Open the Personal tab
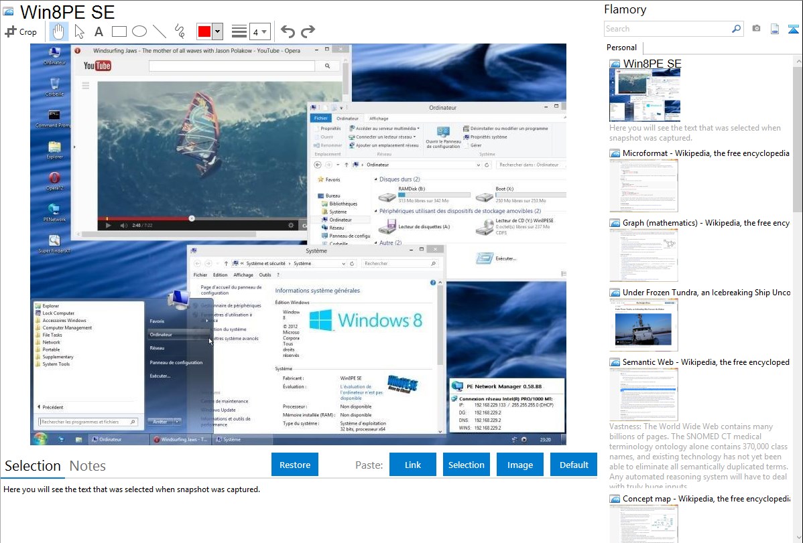 622,48
